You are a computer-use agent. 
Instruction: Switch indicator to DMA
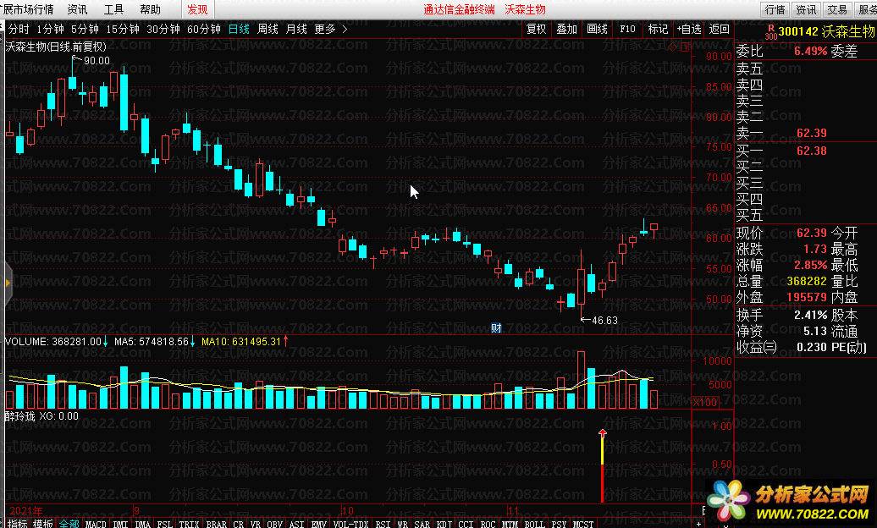click(142, 524)
